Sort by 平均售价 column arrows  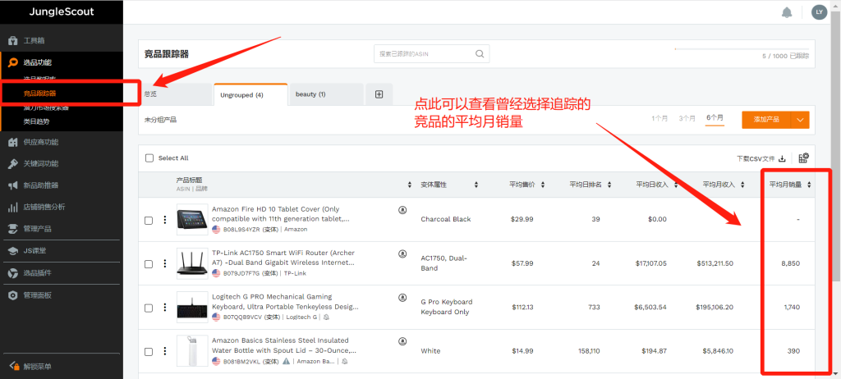point(542,185)
